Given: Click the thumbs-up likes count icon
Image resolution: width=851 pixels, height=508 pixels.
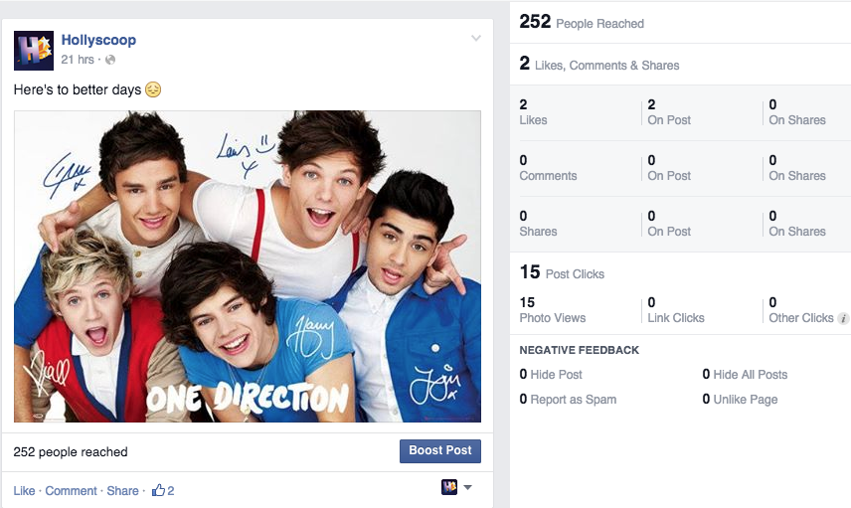Looking at the screenshot, I should coord(158,491).
